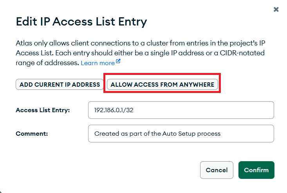Confirm the IP access list entry
This screenshot has height=193, width=287.
point(256,170)
